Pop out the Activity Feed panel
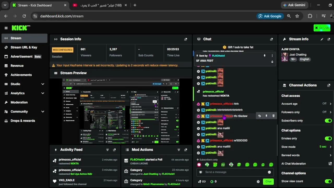 (x=114, y=150)
